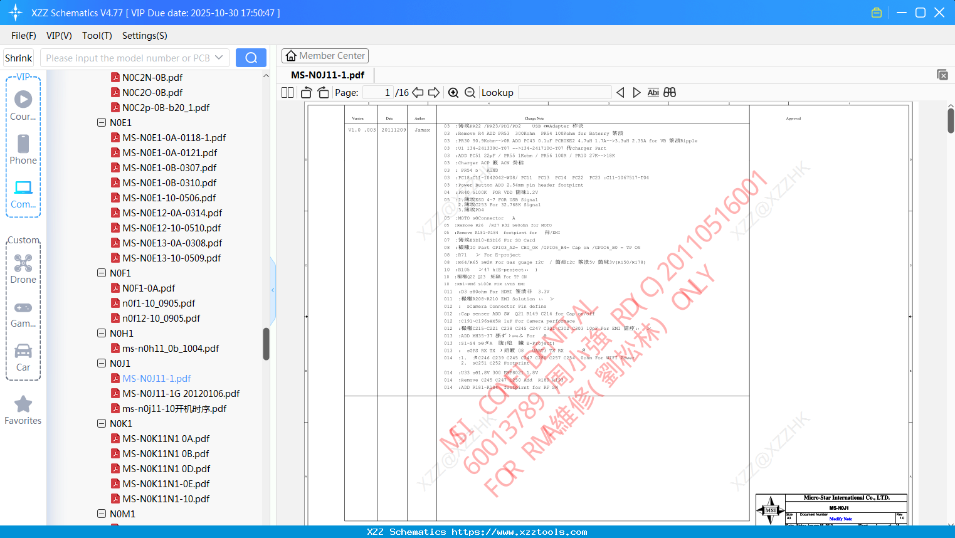Zoom in on the schematic
955x538 pixels.
[x=453, y=93]
